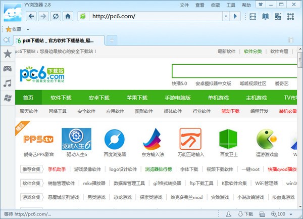Click the screenshot capture toolbar icon
The height and width of the screenshot is (219, 303).
pos(290,17)
